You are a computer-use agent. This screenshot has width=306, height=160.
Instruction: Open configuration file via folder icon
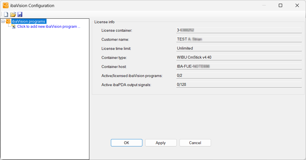point(13,14)
